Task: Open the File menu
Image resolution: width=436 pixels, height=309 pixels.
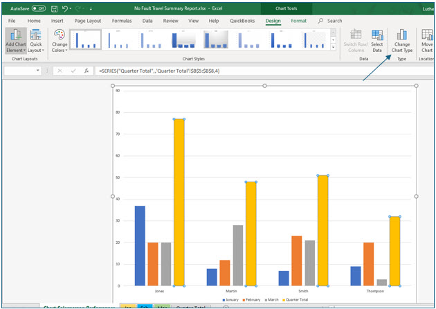Action: click(12, 21)
